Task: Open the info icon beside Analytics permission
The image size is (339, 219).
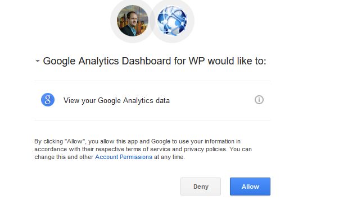Action: point(259,100)
